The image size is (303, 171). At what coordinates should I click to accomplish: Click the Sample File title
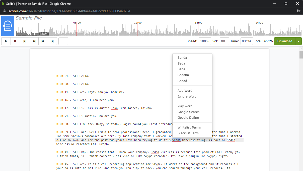(29, 18)
